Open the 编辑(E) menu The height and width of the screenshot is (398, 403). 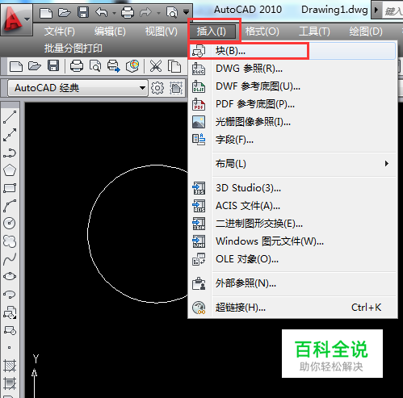coord(110,31)
